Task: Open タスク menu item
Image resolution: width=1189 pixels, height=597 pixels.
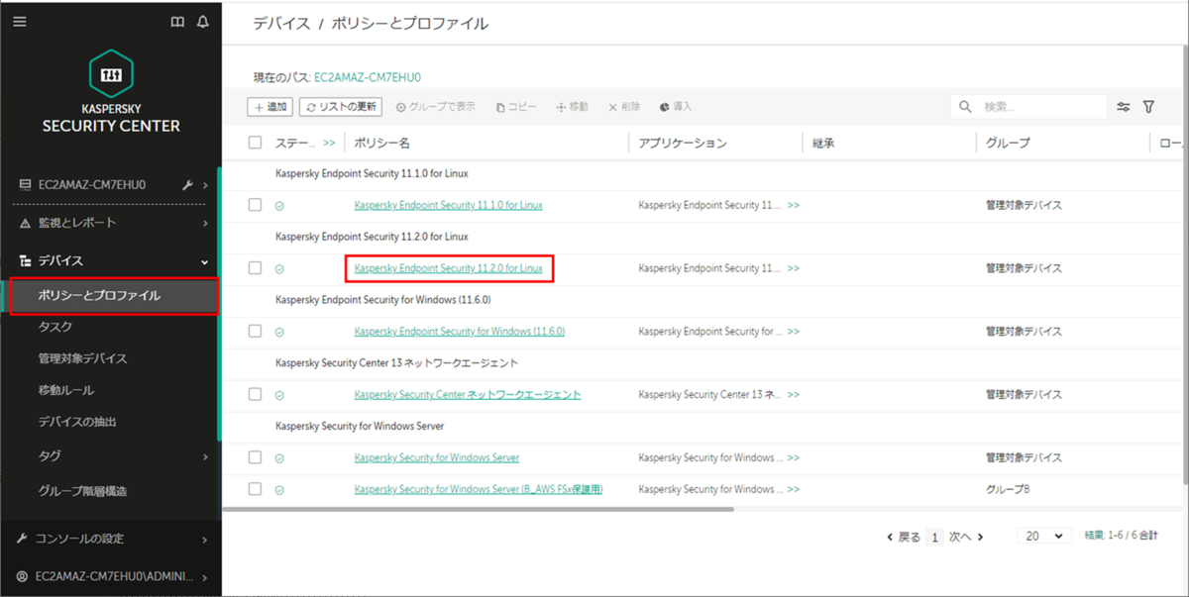Action: [x=54, y=327]
